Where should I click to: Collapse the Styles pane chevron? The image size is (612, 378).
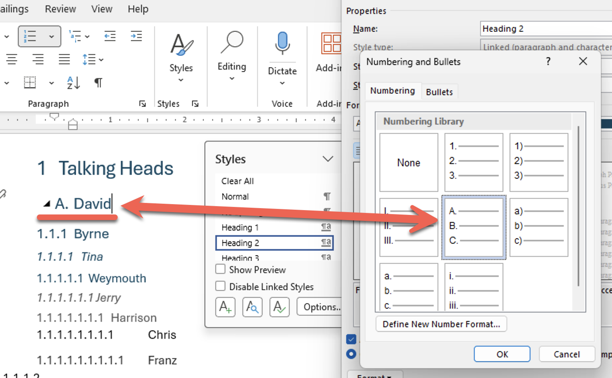tap(328, 159)
